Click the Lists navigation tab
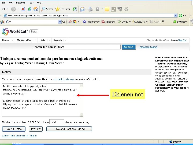The height and width of the screenshot is (145, 193). 42,40
